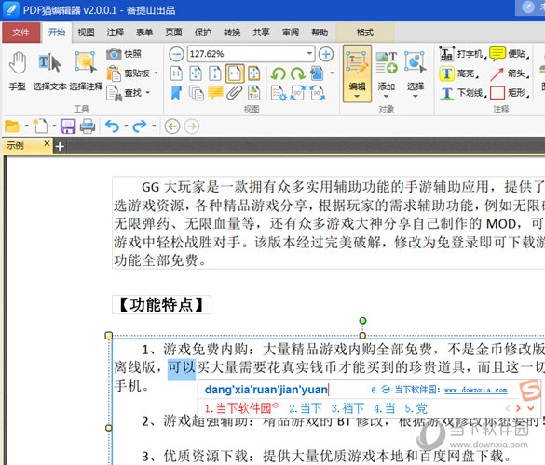Expand the Edit (编辑) button dropdown arrow

tap(358, 97)
